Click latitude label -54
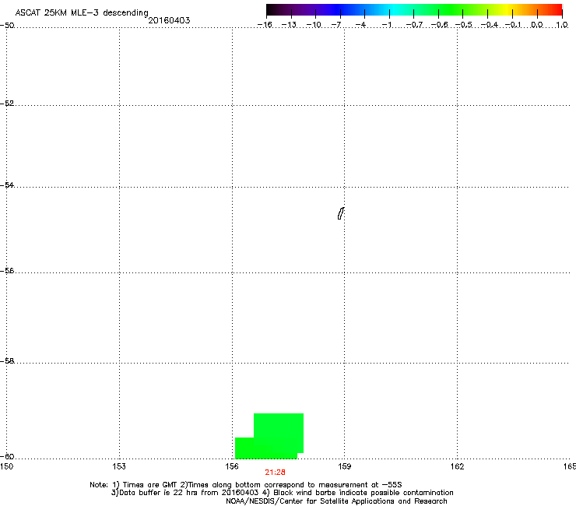576x506 pixels. [7, 184]
